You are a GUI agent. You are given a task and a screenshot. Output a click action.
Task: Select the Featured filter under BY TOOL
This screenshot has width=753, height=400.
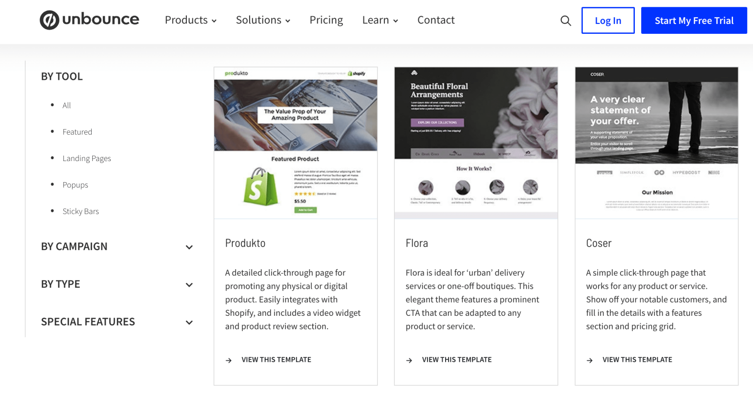77,132
